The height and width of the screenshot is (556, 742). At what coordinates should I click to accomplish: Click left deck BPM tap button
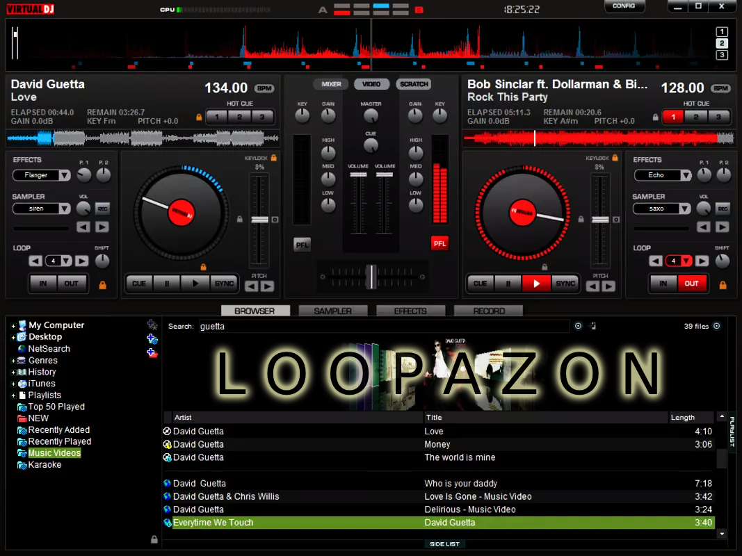[264, 88]
